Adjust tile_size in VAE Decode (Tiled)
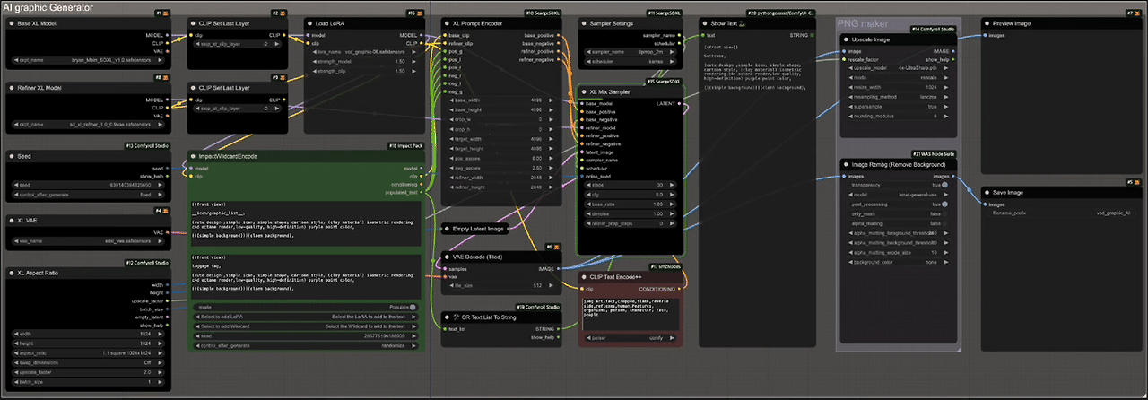Image resolution: width=1148 pixels, height=400 pixels. [x=501, y=286]
